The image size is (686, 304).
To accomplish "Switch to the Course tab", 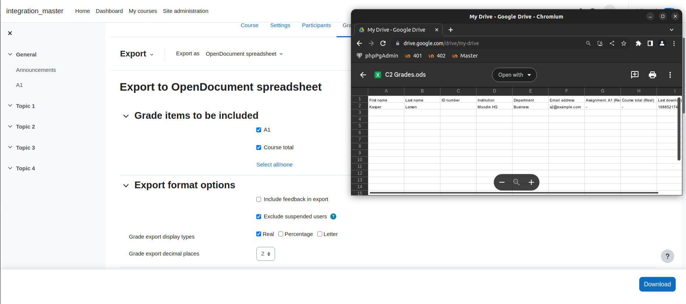I will 249,25.
